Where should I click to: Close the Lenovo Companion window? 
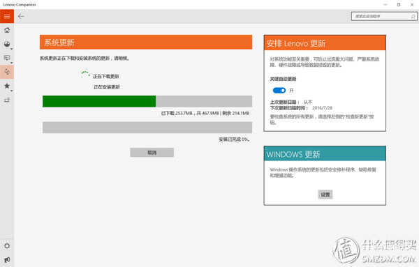(x=412, y=5)
